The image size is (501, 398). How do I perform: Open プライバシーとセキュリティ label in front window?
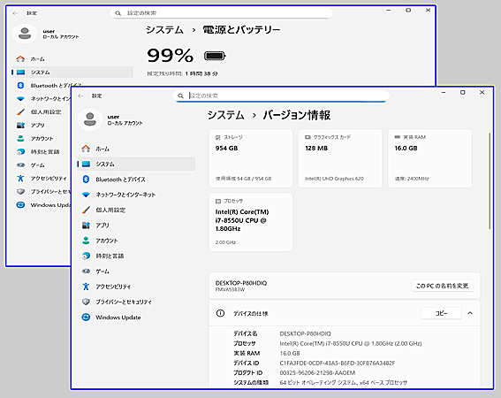[124, 302]
